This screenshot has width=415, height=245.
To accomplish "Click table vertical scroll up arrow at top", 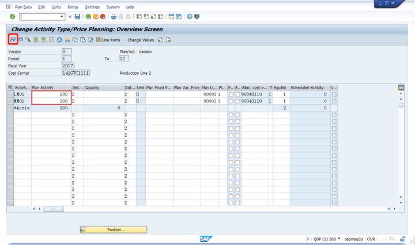I will point(401,94).
